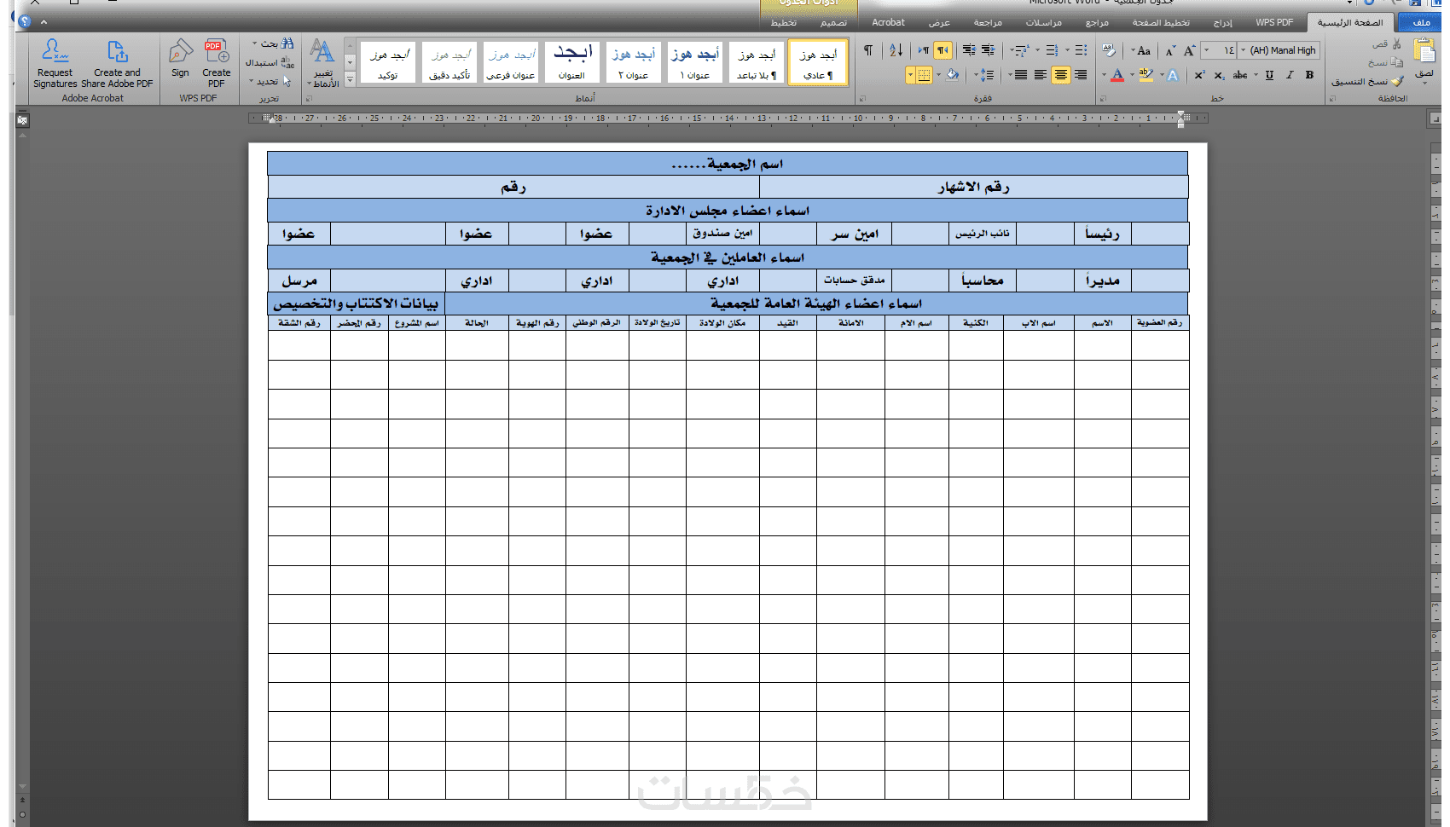
Task: Click the Clear Formatting eraser icon
Action: [x=1109, y=50]
